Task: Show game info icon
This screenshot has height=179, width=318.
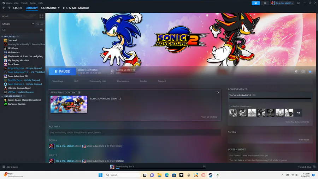Action: [x=303, y=71]
